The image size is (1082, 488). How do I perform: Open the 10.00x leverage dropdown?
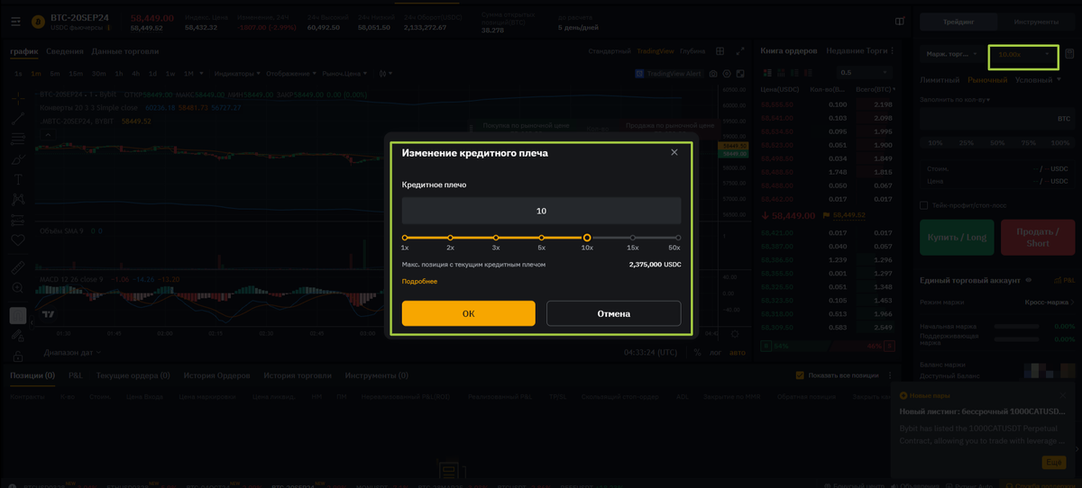point(1023,55)
